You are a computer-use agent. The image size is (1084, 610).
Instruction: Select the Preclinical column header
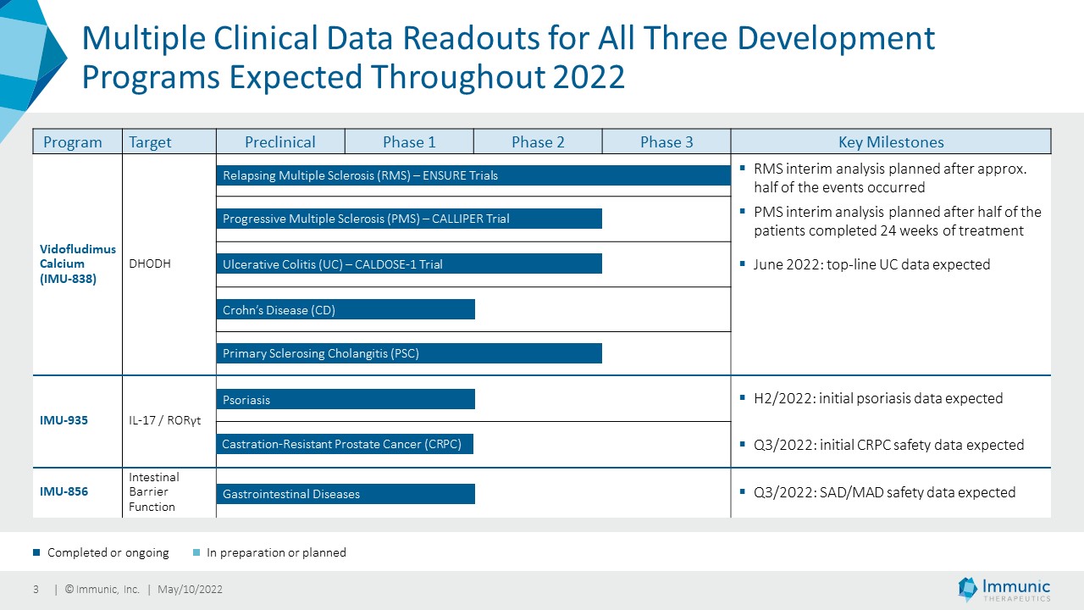click(x=280, y=141)
